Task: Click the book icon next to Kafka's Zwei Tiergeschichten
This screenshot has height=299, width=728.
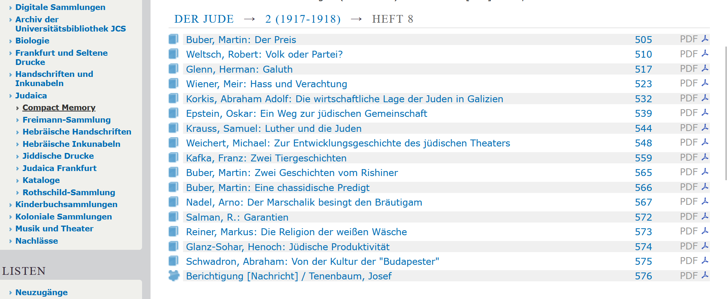Action: coord(173,158)
